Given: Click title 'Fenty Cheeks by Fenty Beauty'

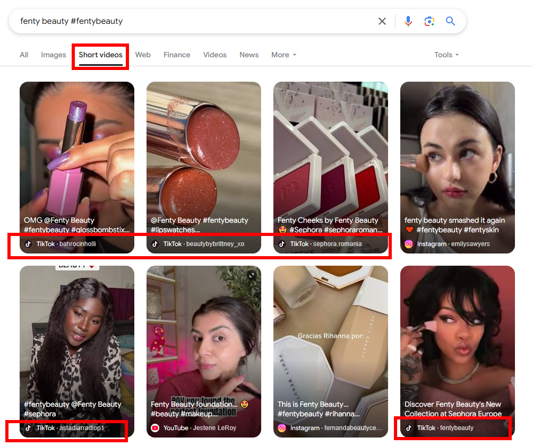Looking at the screenshot, I should point(328,220).
